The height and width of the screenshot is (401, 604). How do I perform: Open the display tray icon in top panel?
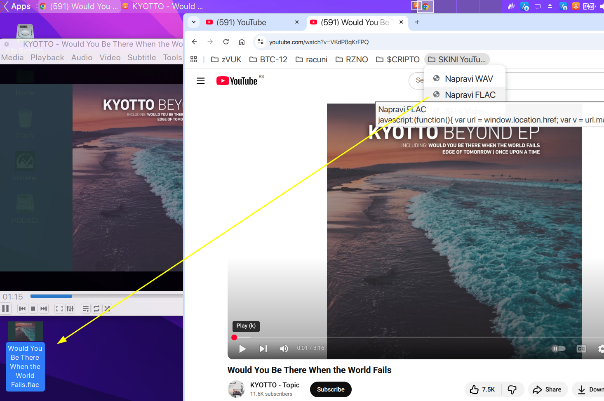[x=538, y=6]
